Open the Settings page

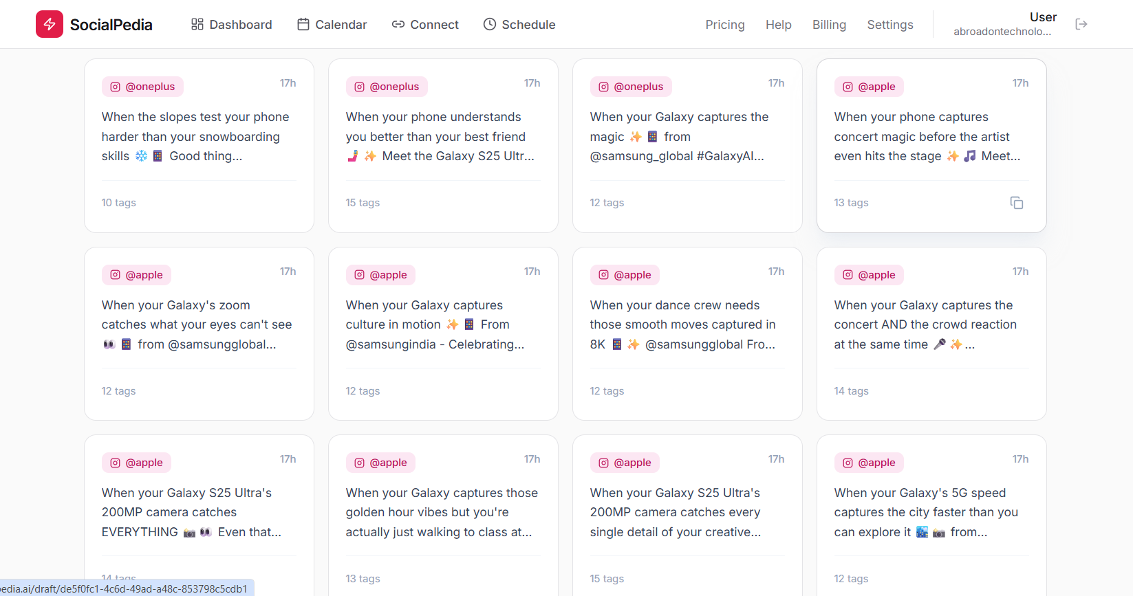(889, 25)
